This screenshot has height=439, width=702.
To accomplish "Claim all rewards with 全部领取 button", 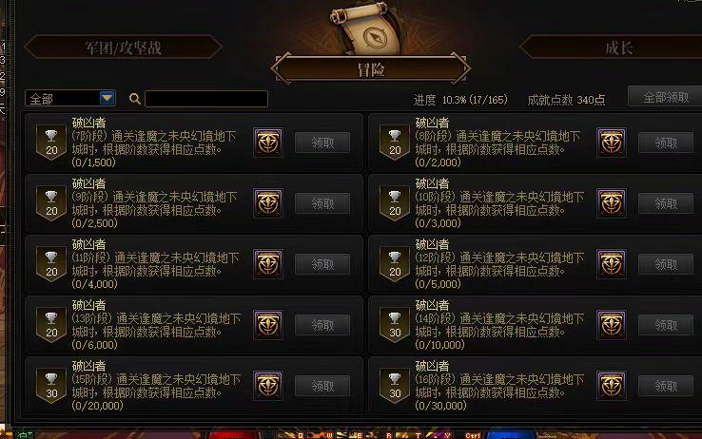I will pyautogui.click(x=665, y=97).
